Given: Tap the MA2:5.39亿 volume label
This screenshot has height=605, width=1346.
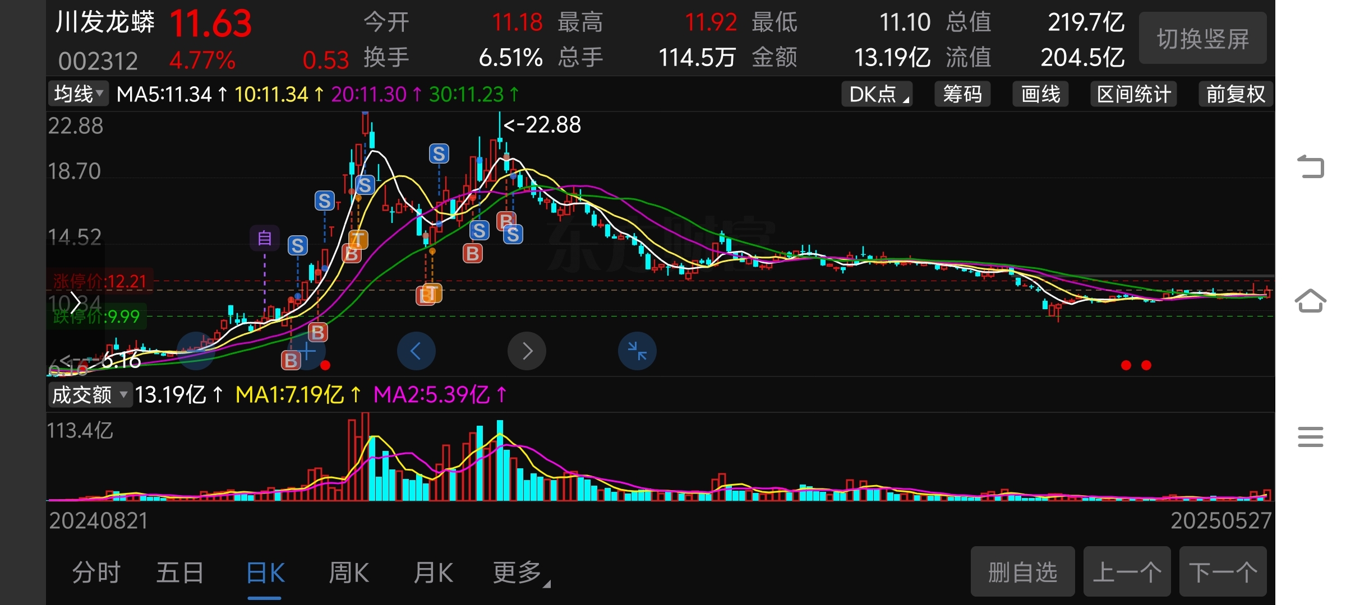Looking at the screenshot, I should 432,395.
